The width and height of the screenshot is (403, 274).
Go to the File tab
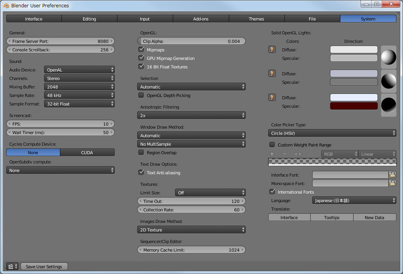point(312,19)
